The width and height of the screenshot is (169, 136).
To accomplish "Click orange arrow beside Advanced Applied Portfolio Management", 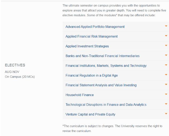I will click(x=166, y=26).
